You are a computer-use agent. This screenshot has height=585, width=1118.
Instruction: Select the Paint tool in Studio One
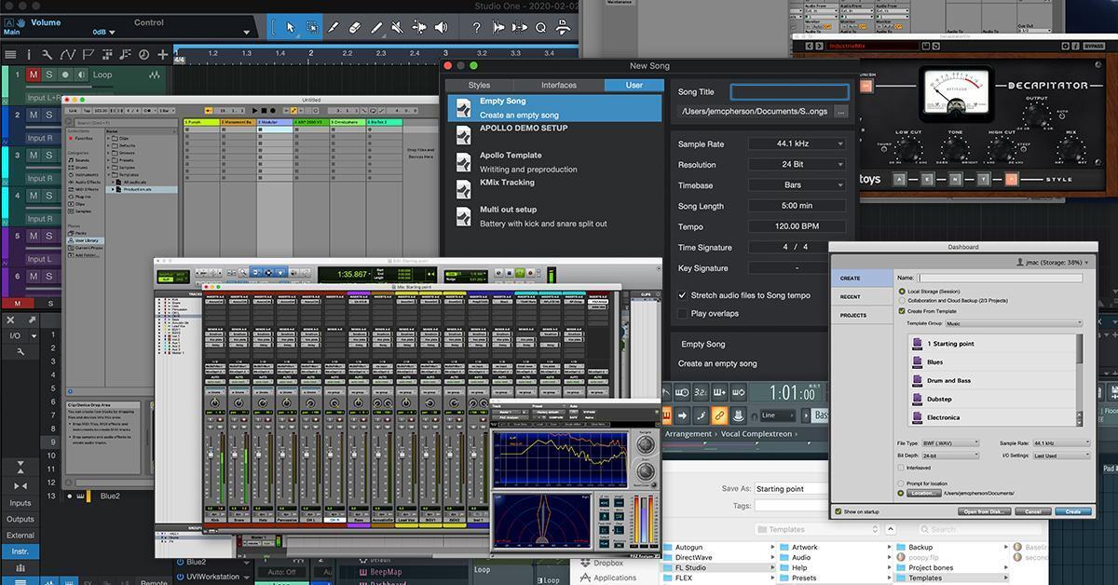(333, 28)
